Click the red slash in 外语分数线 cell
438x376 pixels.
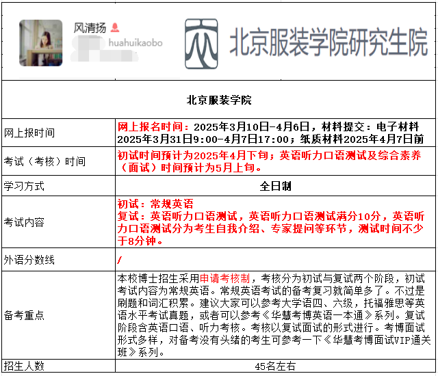click(120, 260)
